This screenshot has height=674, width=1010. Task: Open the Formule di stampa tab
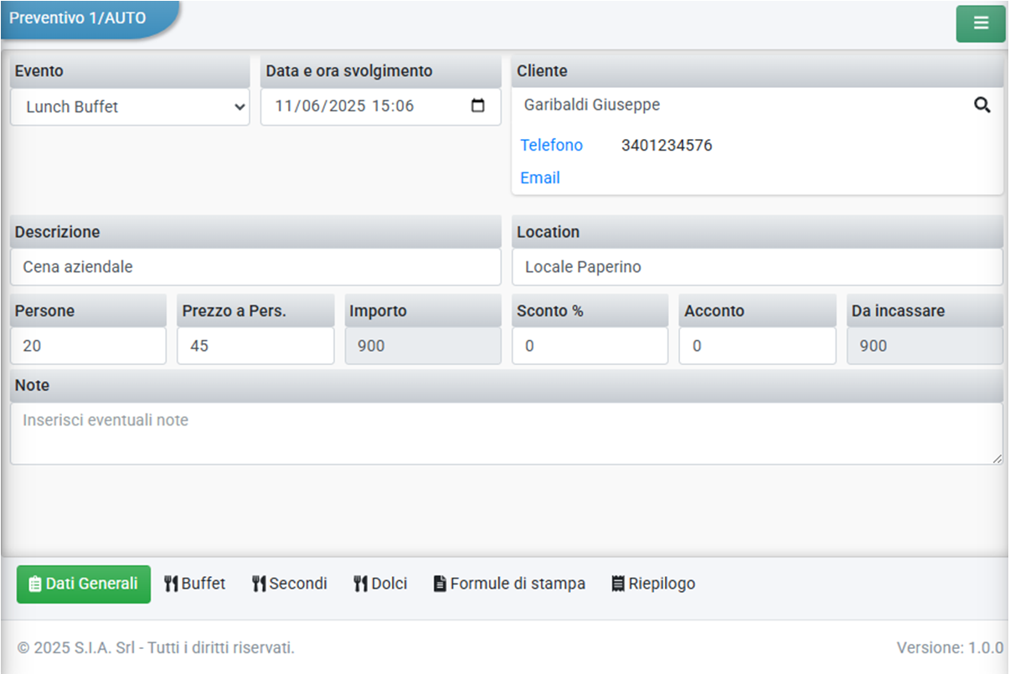[x=509, y=584]
